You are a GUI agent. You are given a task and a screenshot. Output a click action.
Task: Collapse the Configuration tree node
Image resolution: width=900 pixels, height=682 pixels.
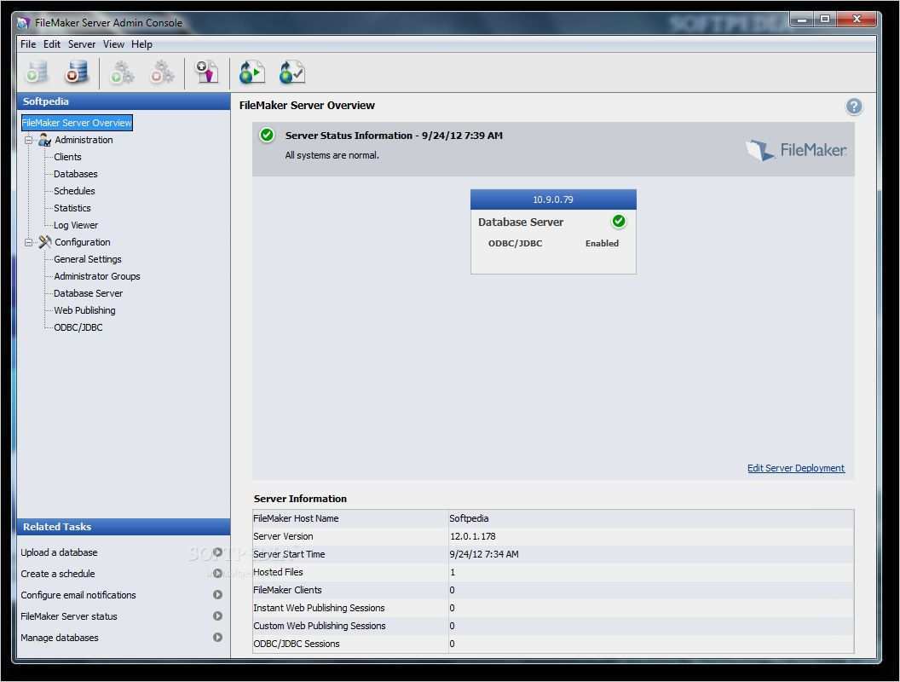tap(29, 242)
